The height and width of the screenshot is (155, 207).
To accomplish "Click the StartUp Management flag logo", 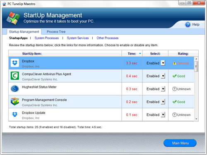I will pyautogui.click(x=13, y=18).
